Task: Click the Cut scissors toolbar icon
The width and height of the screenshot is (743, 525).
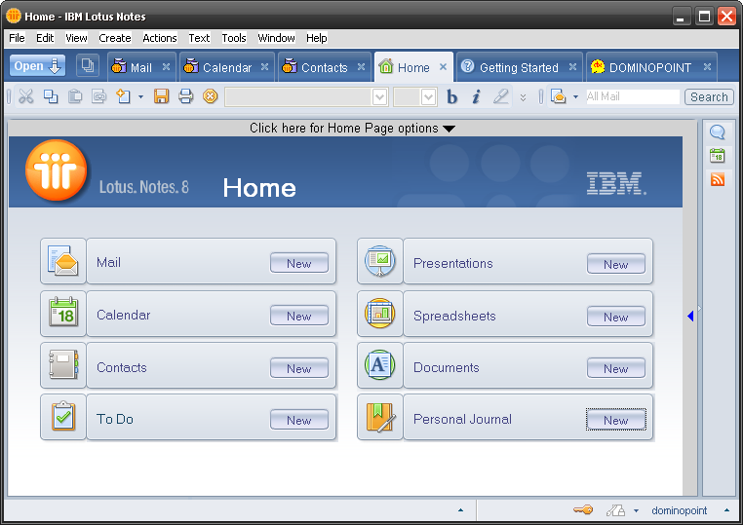Action: (x=26, y=96)
